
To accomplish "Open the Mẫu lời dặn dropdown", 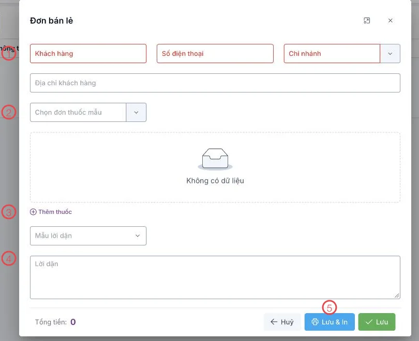I will [88, 236].
